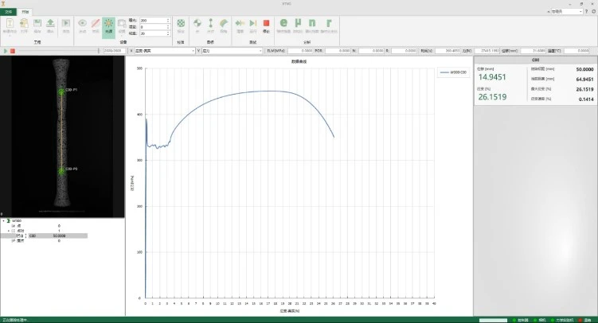Click the camera settings icon with dropdown
This screenshot has height=323, width=598.
(122, 23)
